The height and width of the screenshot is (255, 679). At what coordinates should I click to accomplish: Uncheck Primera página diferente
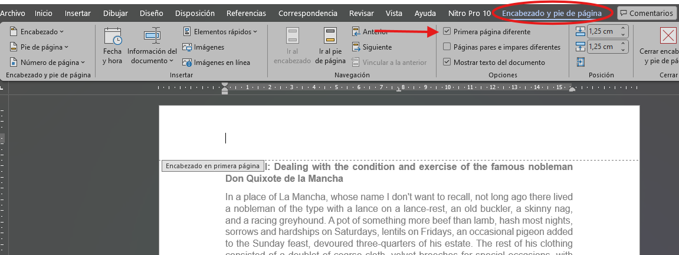point(447,32)
